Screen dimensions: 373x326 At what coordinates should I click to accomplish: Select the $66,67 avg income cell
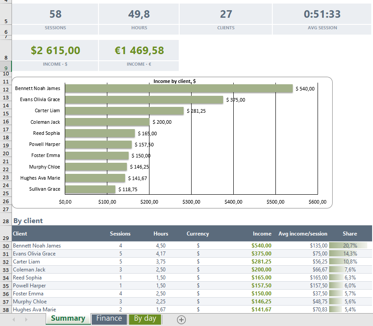click(320, 270)
